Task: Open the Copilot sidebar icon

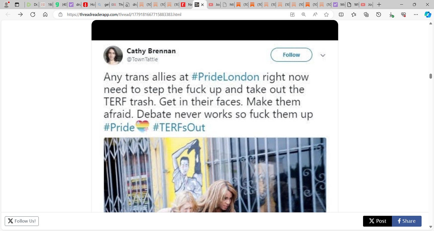Action: pos(428,14)
